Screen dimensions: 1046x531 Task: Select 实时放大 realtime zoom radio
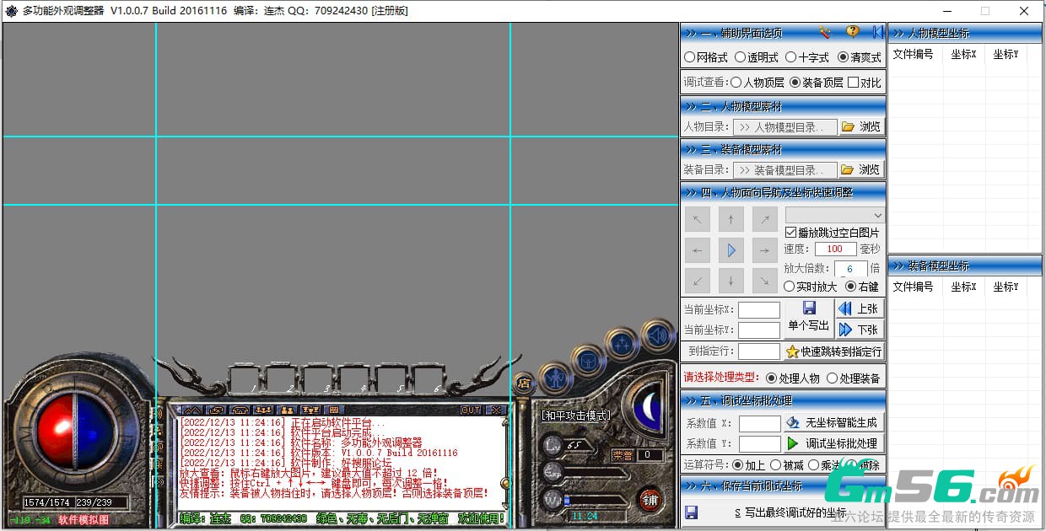[x=811, y=286]
